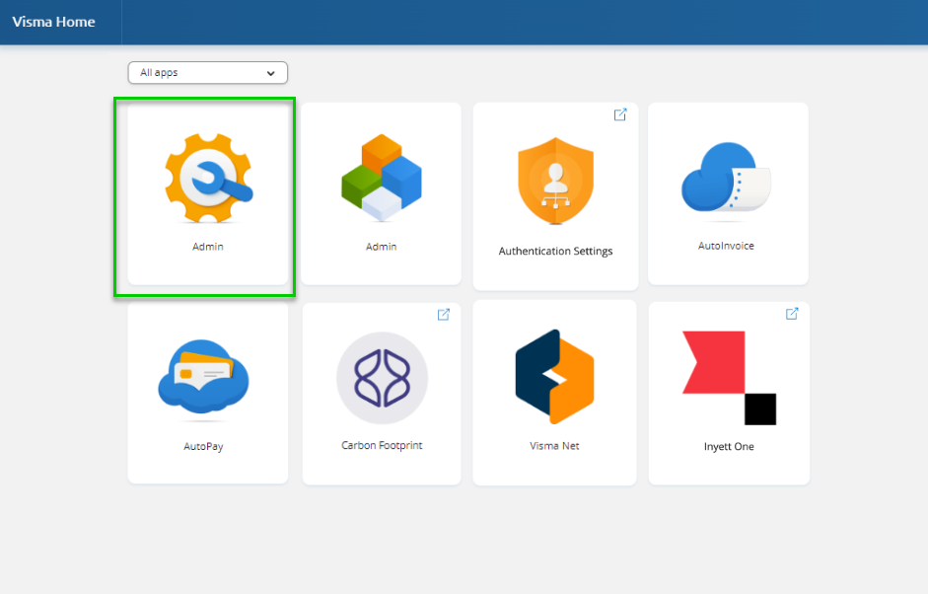
Task: Launch AutoInvoice cloud icon
Action: [726, 178]
